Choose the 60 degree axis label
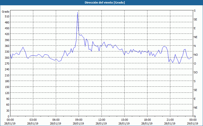Image resolution: width=203 pixels, height=126 pixels. pos(8,105)
